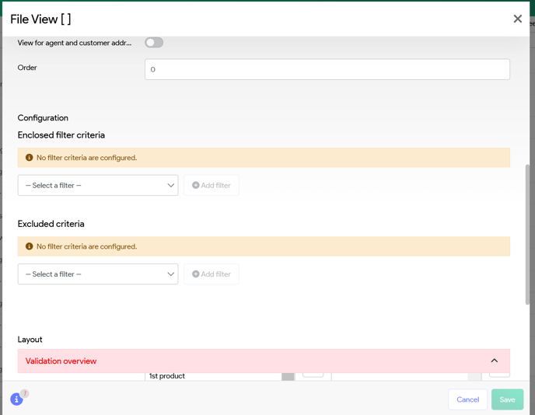Click the Validation overview heading text
The height and width of the screenshot is (415, 535).
[x=61, y=361]
